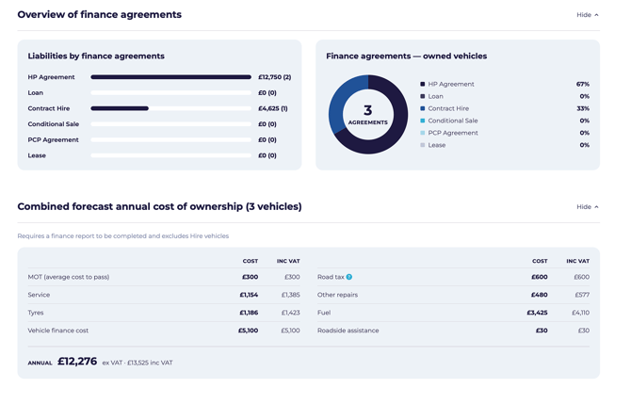Click the HP Agreement legend label
Viewport: 631px width, 404px height.
[x=451, y=84]
